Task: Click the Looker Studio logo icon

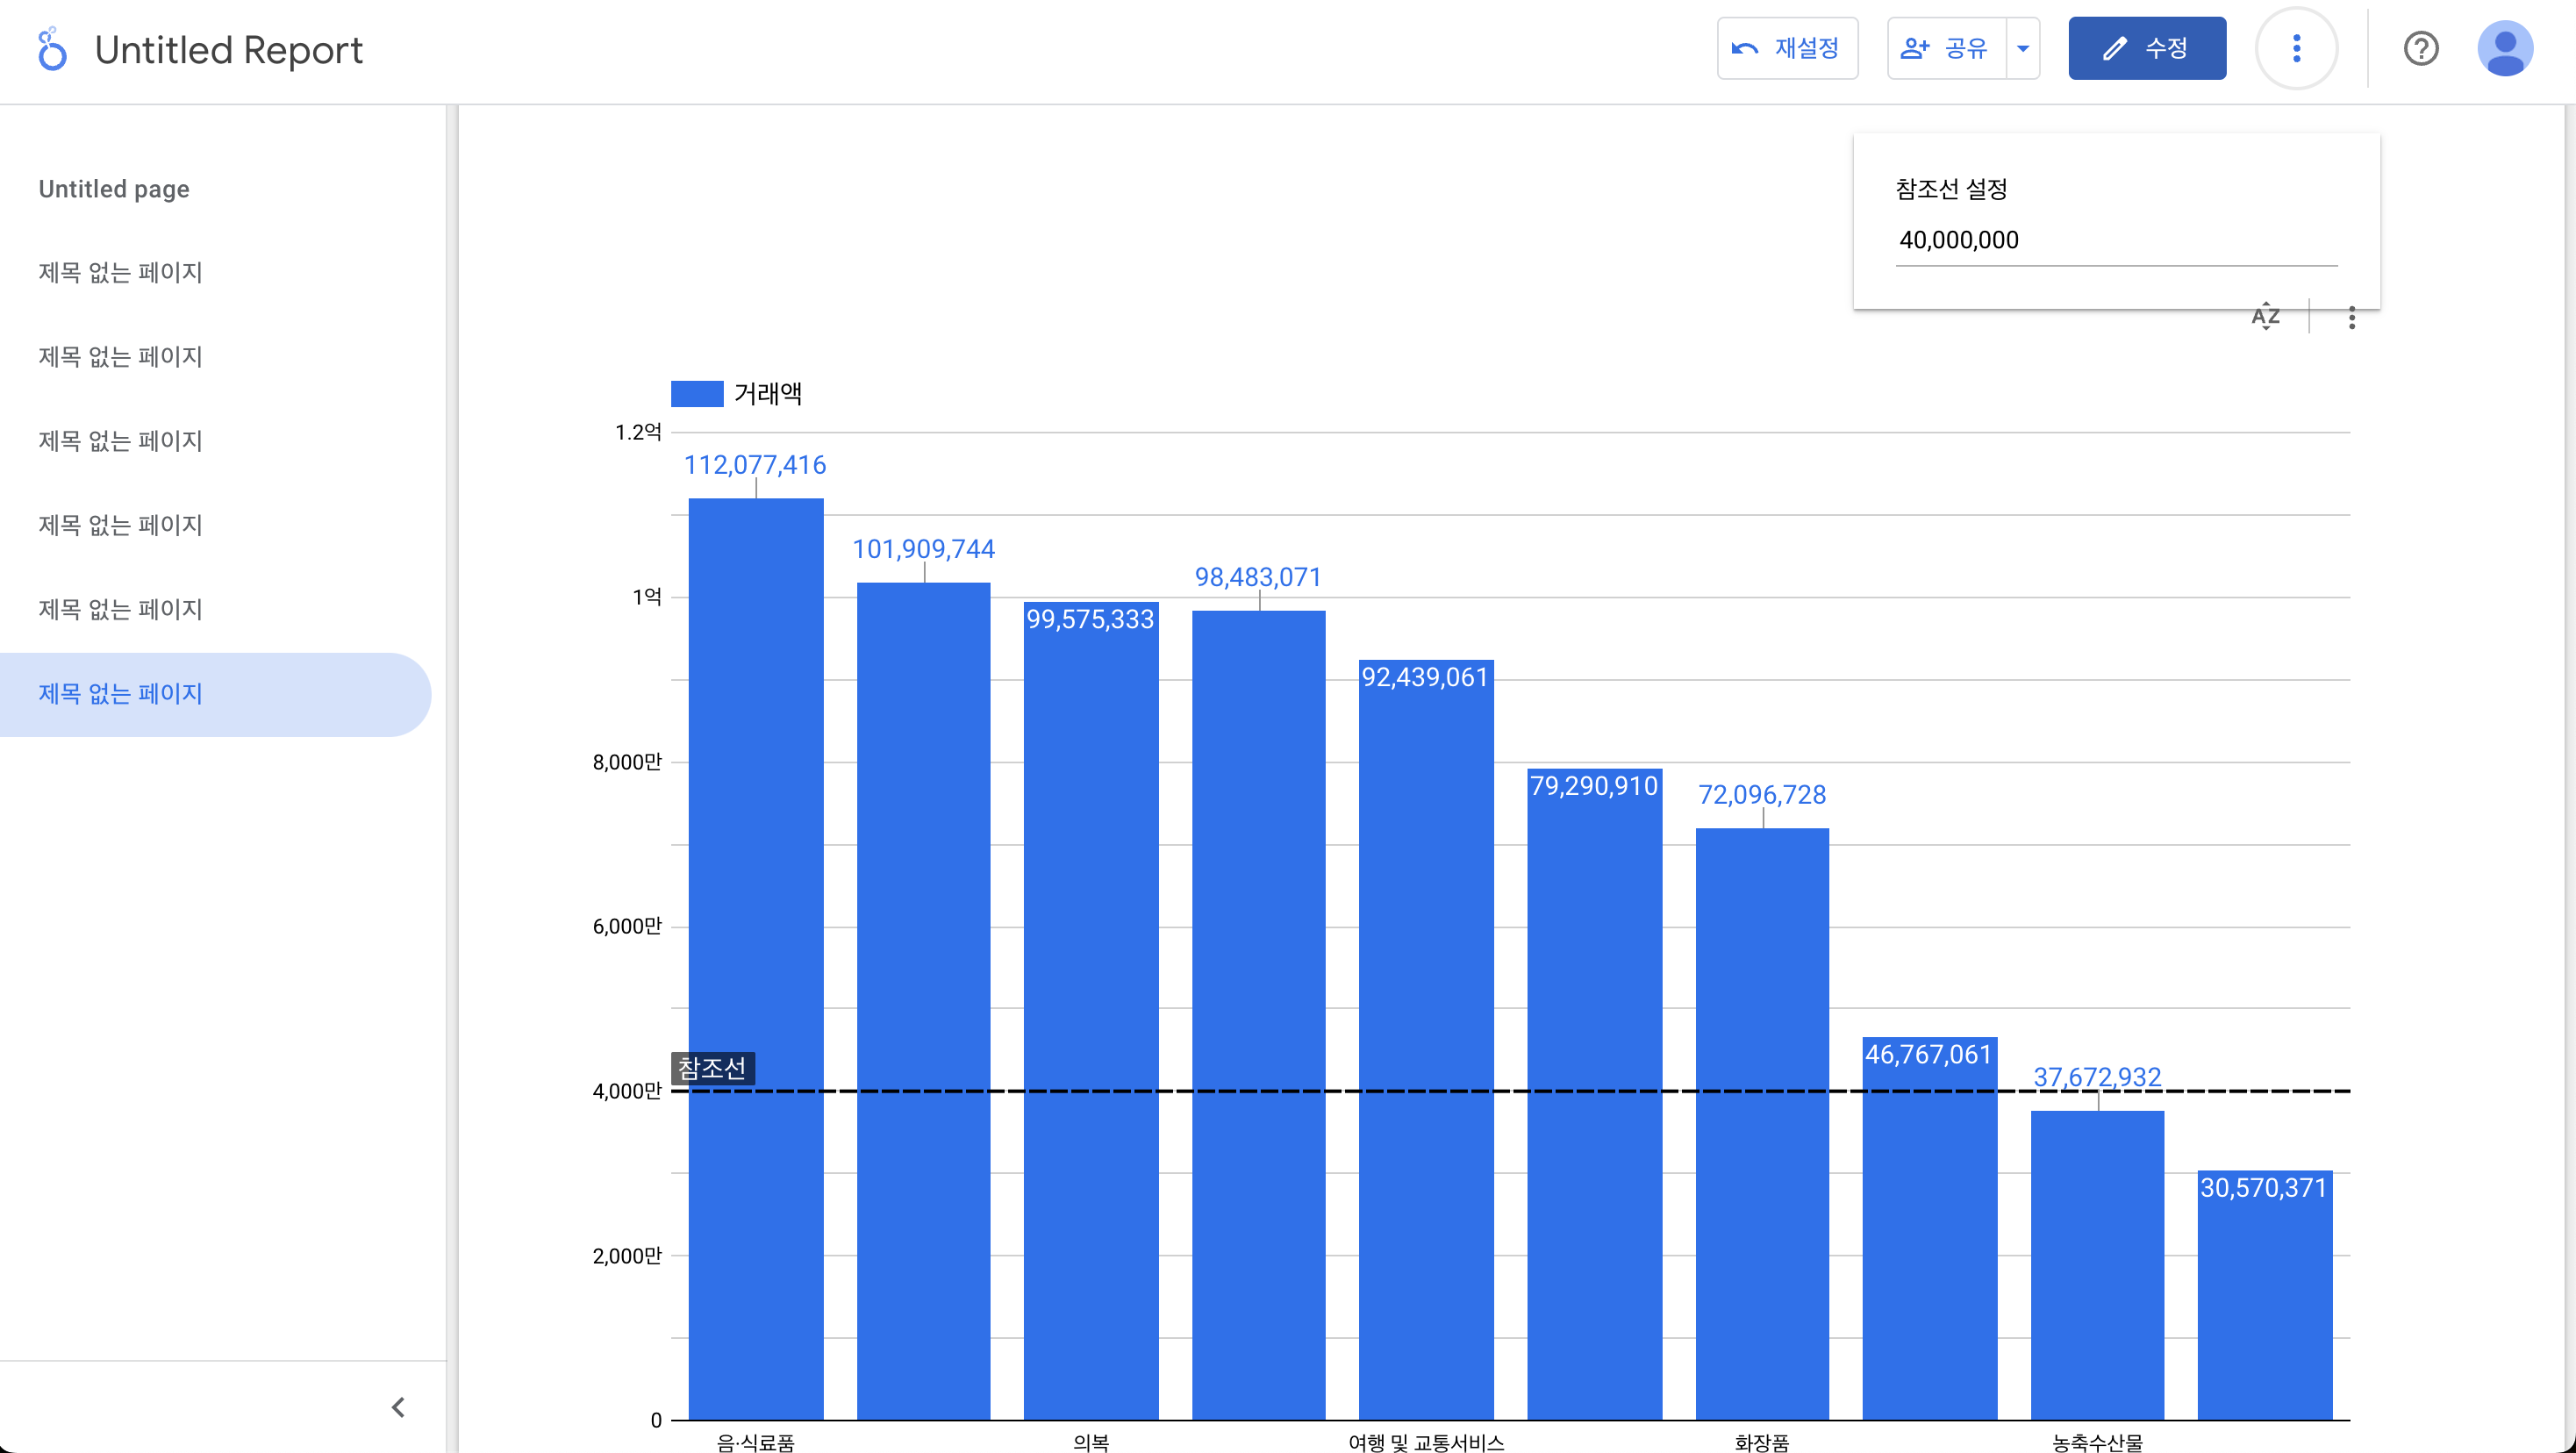Action: [x=52, y=49]
